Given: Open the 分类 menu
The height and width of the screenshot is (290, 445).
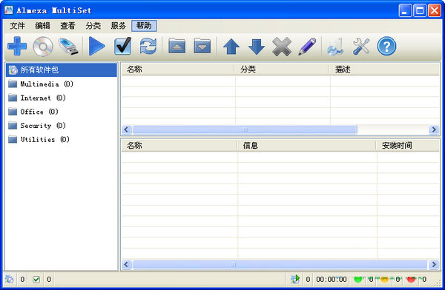Looking at the screenshot, I should pyautogui.click(x=93, y=26).
